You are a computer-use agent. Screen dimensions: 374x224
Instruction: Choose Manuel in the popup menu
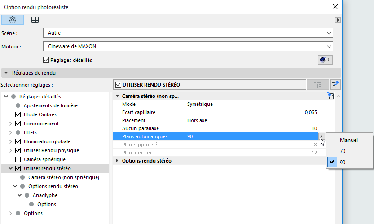tap(349, 140)
